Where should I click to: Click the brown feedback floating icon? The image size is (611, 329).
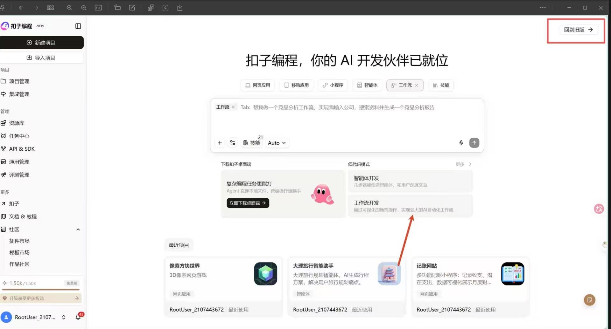pyautogui.click(x=589, y=300)
